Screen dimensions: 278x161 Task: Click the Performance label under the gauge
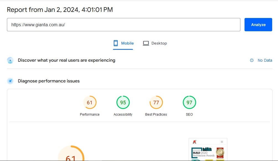[x=90, y=115]
